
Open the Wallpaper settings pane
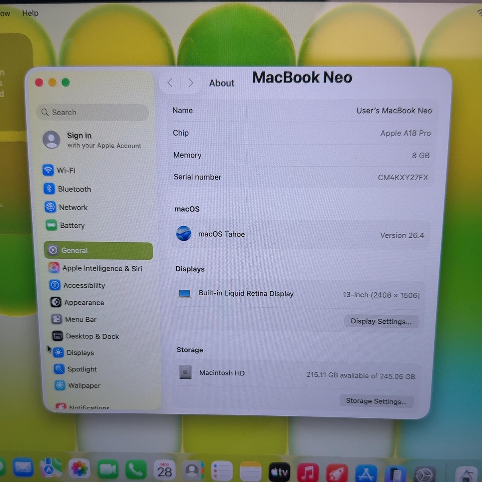point(78,385)
